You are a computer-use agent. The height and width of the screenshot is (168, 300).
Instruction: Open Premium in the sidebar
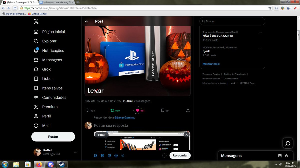[x=46, y=107]
